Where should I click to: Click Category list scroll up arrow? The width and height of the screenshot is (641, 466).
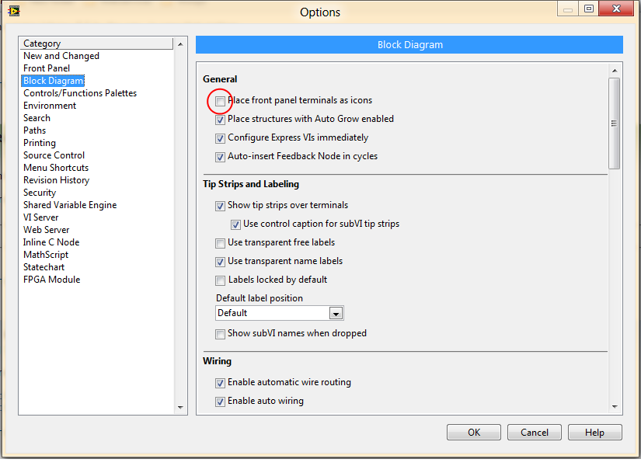[x=180, y=43]
